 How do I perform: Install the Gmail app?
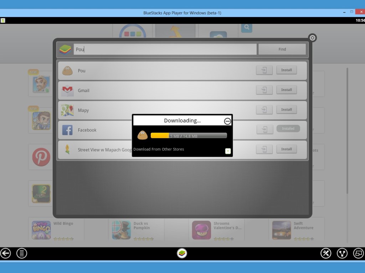click(x=286, y=90)
